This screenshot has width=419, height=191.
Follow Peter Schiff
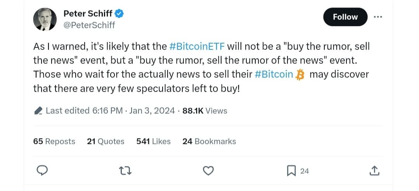pyautogui.click(x=345, y=17)
